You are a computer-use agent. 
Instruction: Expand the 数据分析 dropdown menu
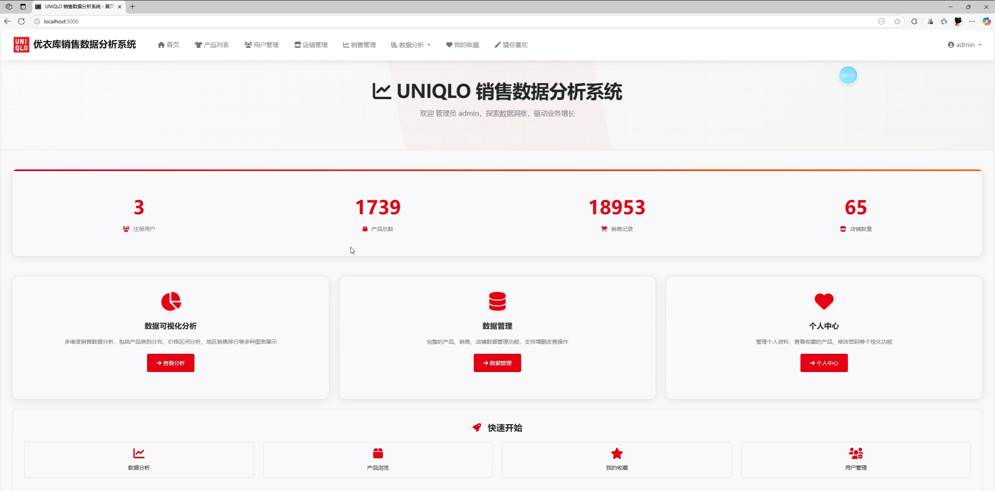click(x=411, y=45)
